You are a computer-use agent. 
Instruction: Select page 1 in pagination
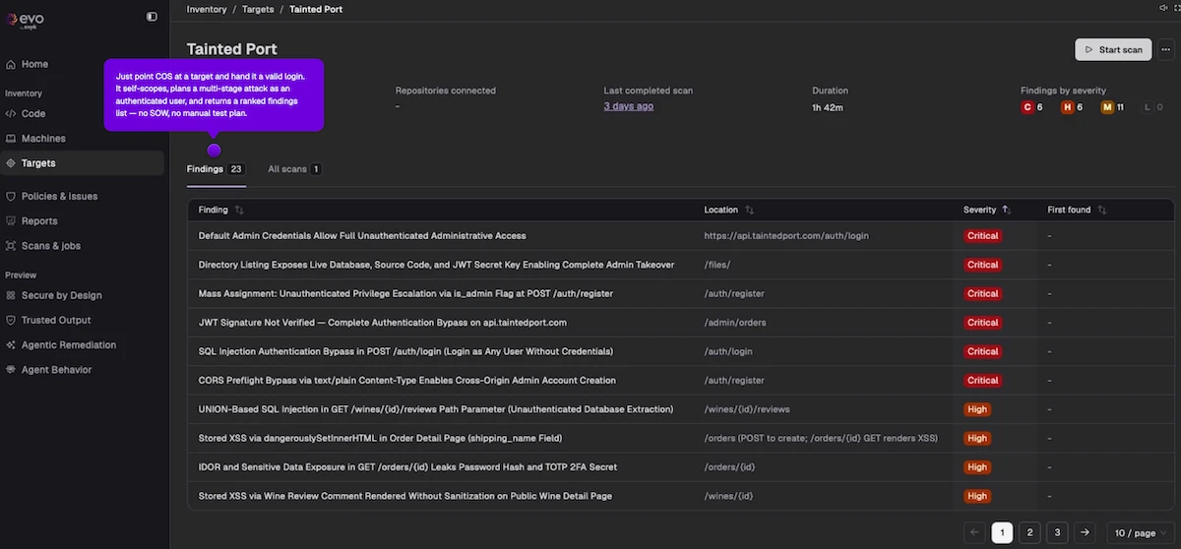(x=1002, y=532)
